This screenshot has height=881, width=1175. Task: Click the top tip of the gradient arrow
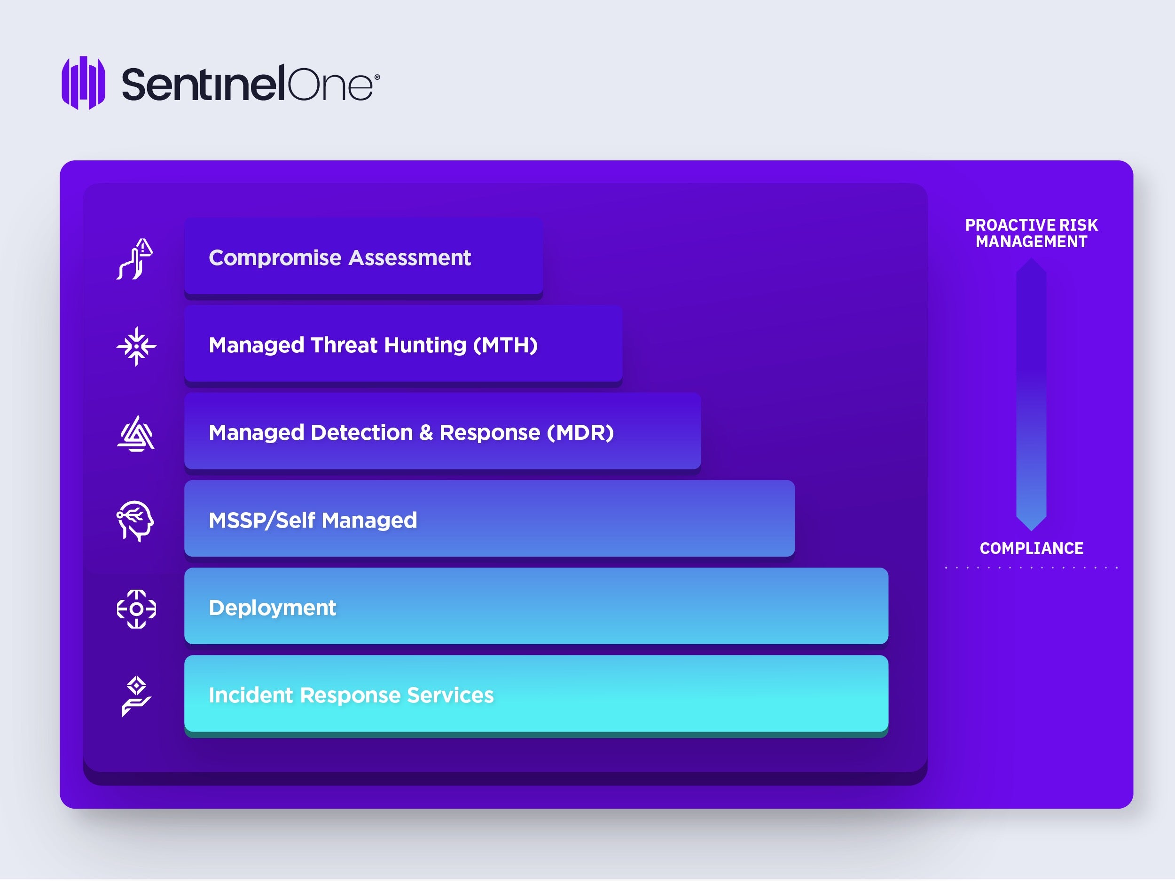point(1031,262)
